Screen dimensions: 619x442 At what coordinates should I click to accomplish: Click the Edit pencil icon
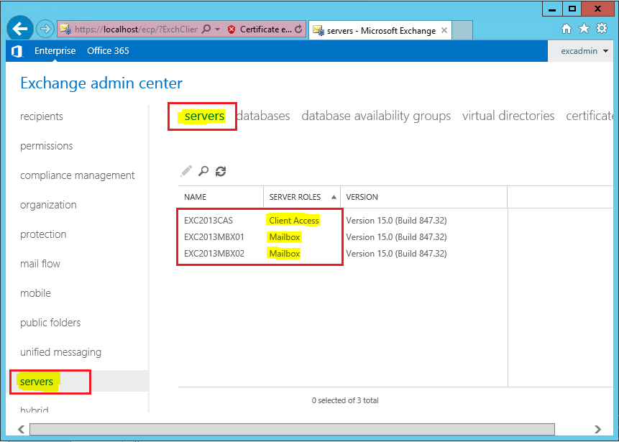coord(186,171)
